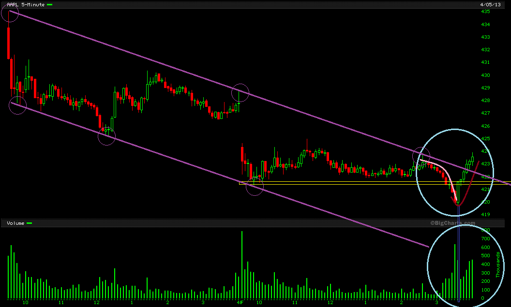Image resolution: width=511 pixels, height=307 pixels.
Task: Click the 10 time label right after 4F
Action: [259, 303]
